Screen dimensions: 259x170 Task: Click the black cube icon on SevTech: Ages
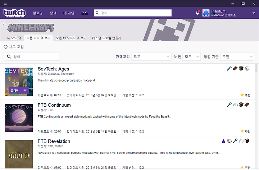pos(241,68)
